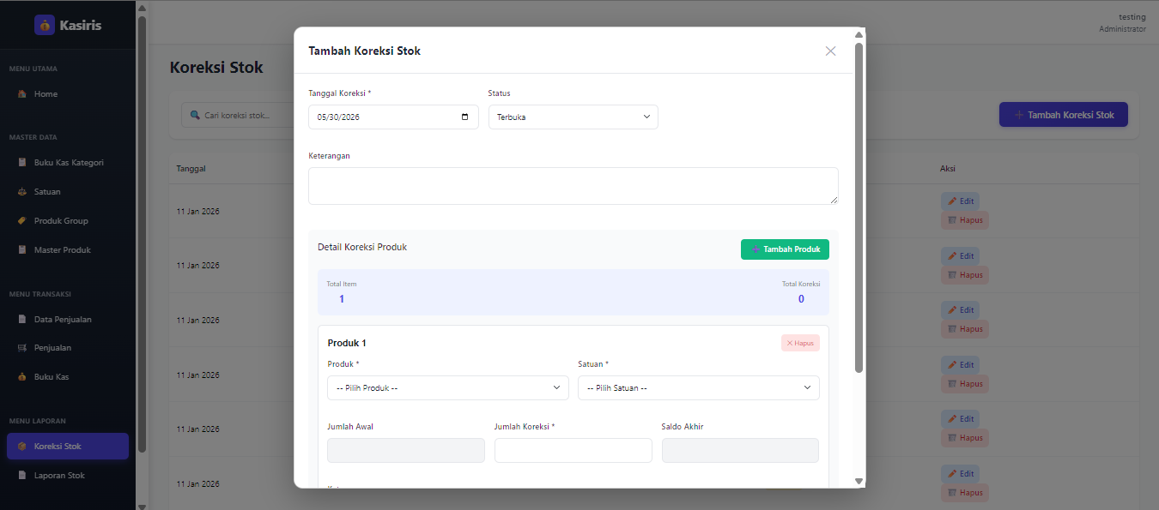Click the Koreksi Stok box icon

(x=22, y=447)
